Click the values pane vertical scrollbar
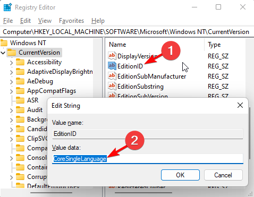The image size is (254, 197). pos(249,133)
